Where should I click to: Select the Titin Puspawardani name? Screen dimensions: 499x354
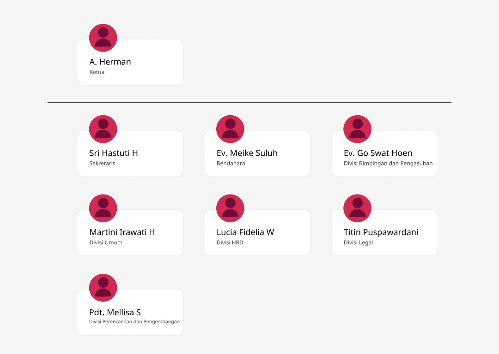click(x=381, y=232)
